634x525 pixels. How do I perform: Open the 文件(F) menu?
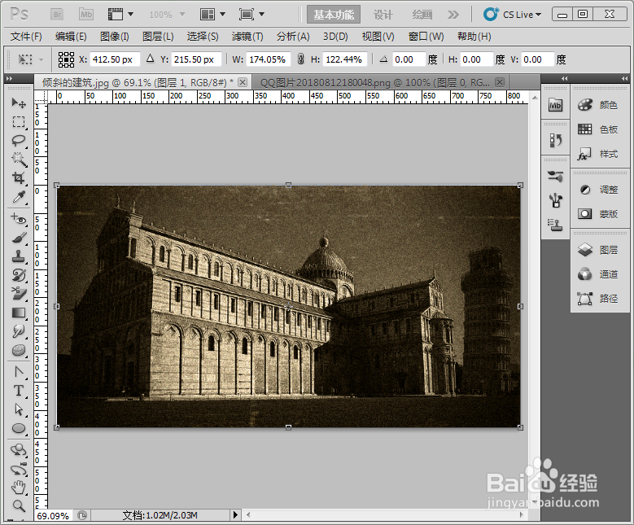click(x=26, y=37)
